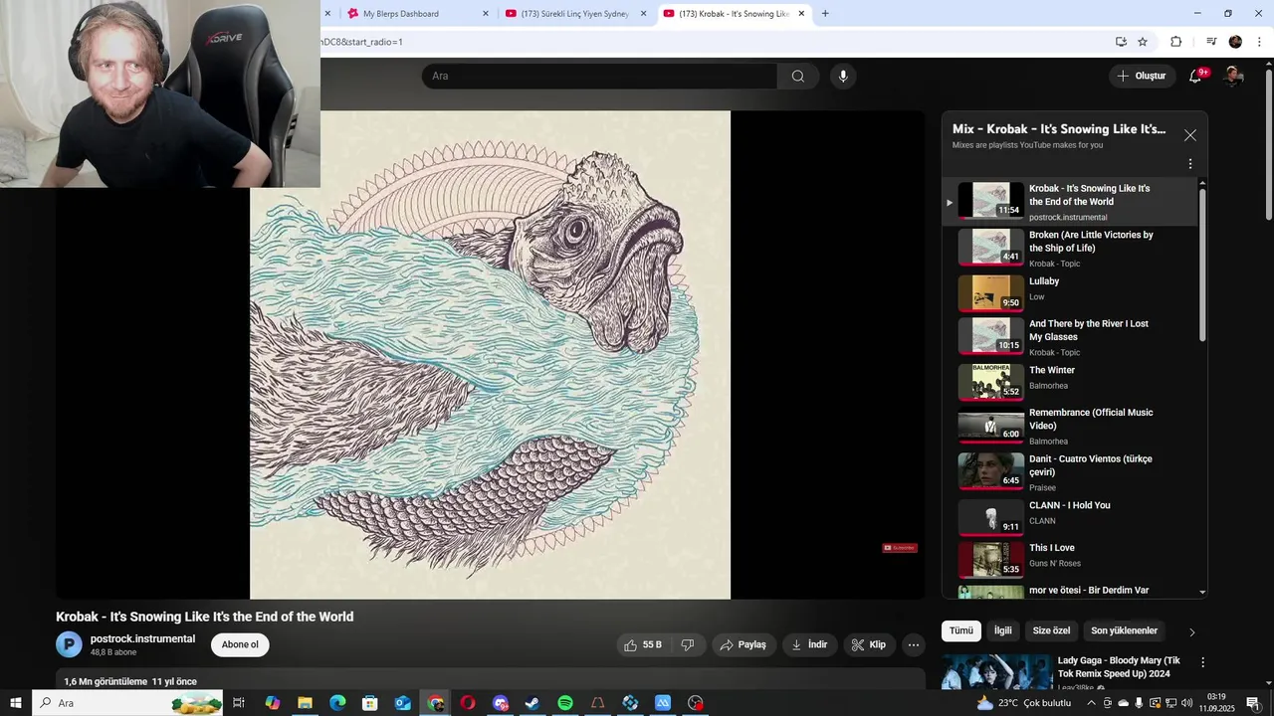
Task: Click the İndir download button
Action: coord(810,645)
